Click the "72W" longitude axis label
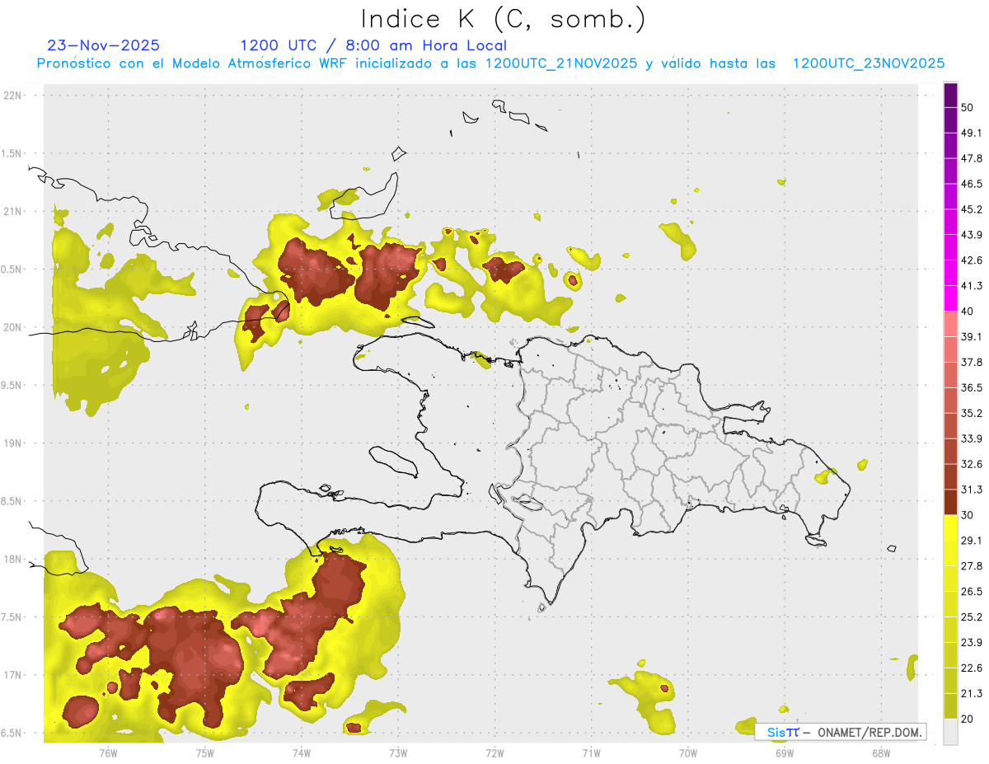 point(494,752)
